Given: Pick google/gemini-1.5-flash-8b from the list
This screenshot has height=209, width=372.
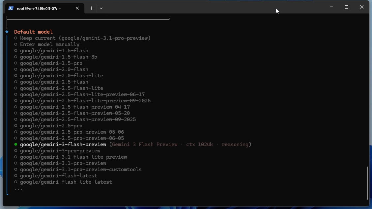Looking at the screenshot, I should coord(59,57).
